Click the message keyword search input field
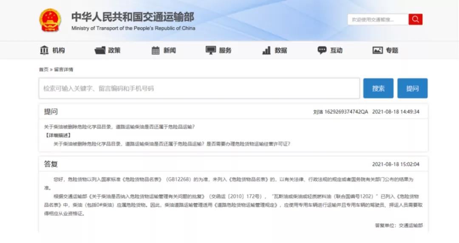This screenshot has width=459, height=243. tap(199, 88)
